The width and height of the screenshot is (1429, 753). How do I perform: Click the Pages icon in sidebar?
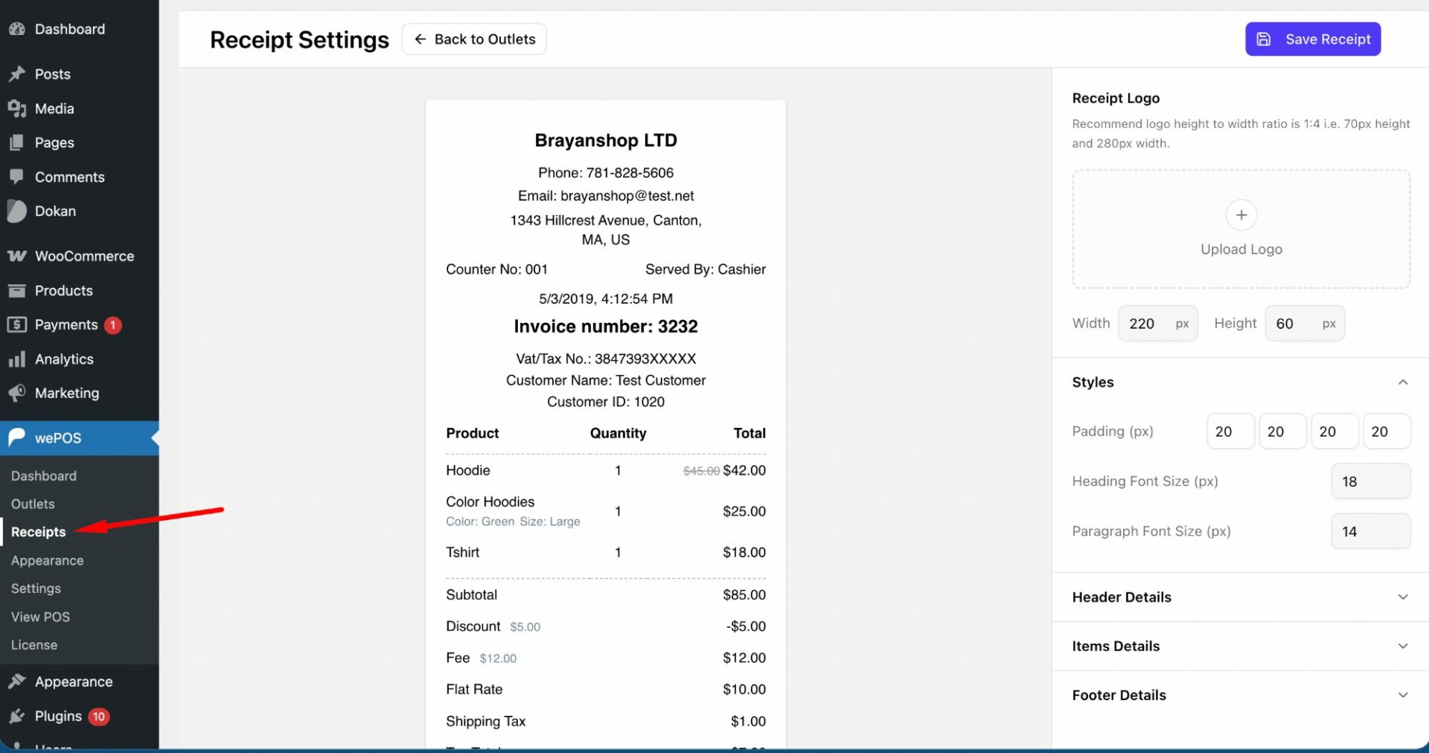16,143
